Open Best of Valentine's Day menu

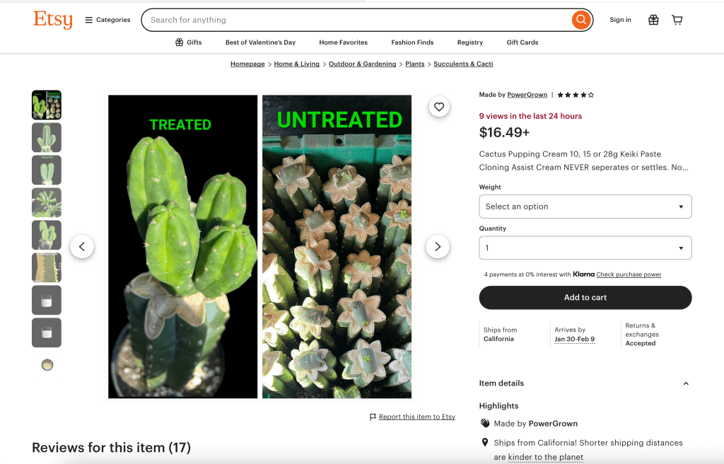tap(260, 42)
